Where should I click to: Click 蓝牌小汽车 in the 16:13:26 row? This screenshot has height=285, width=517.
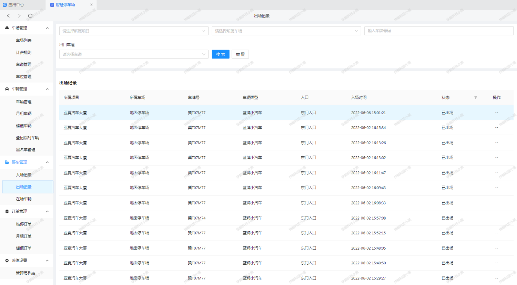(252, 143)
